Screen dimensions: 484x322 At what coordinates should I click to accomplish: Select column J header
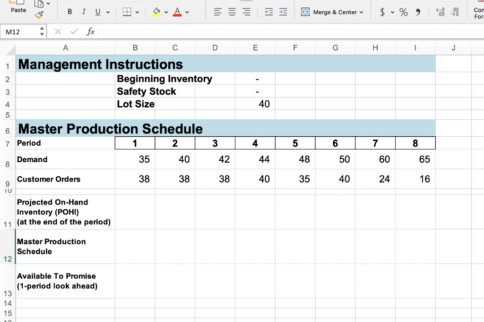point(453,48)
